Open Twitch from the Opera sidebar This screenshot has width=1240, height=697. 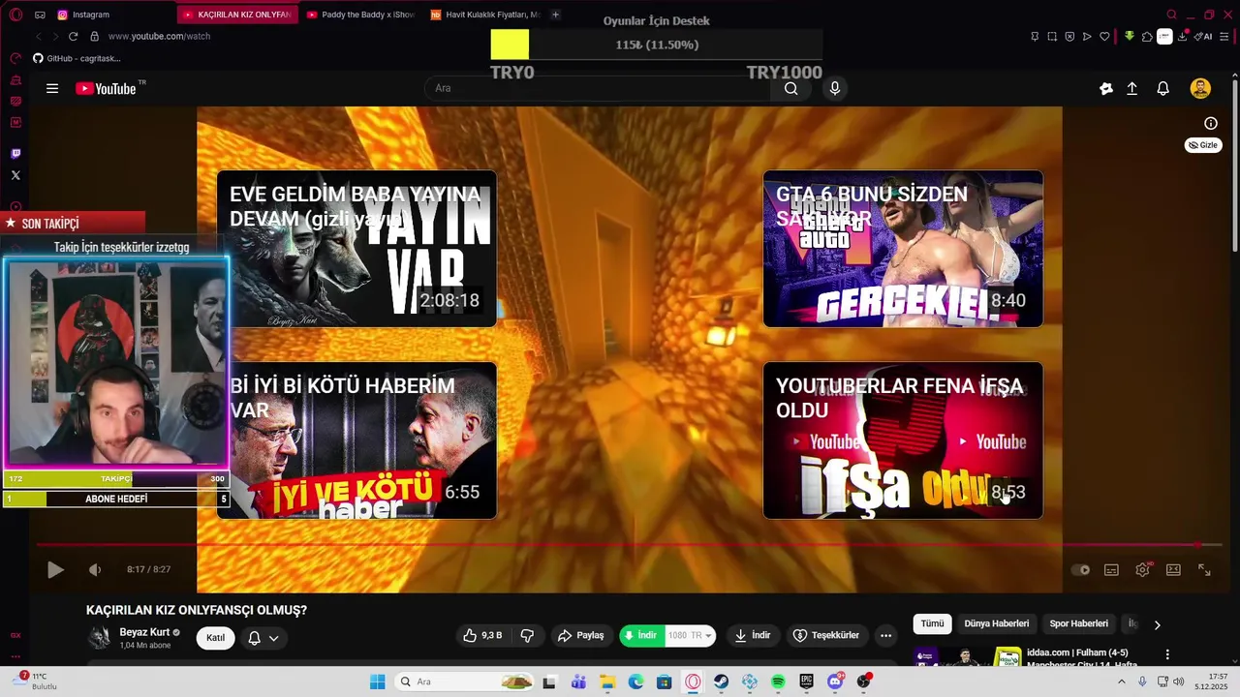15,154
